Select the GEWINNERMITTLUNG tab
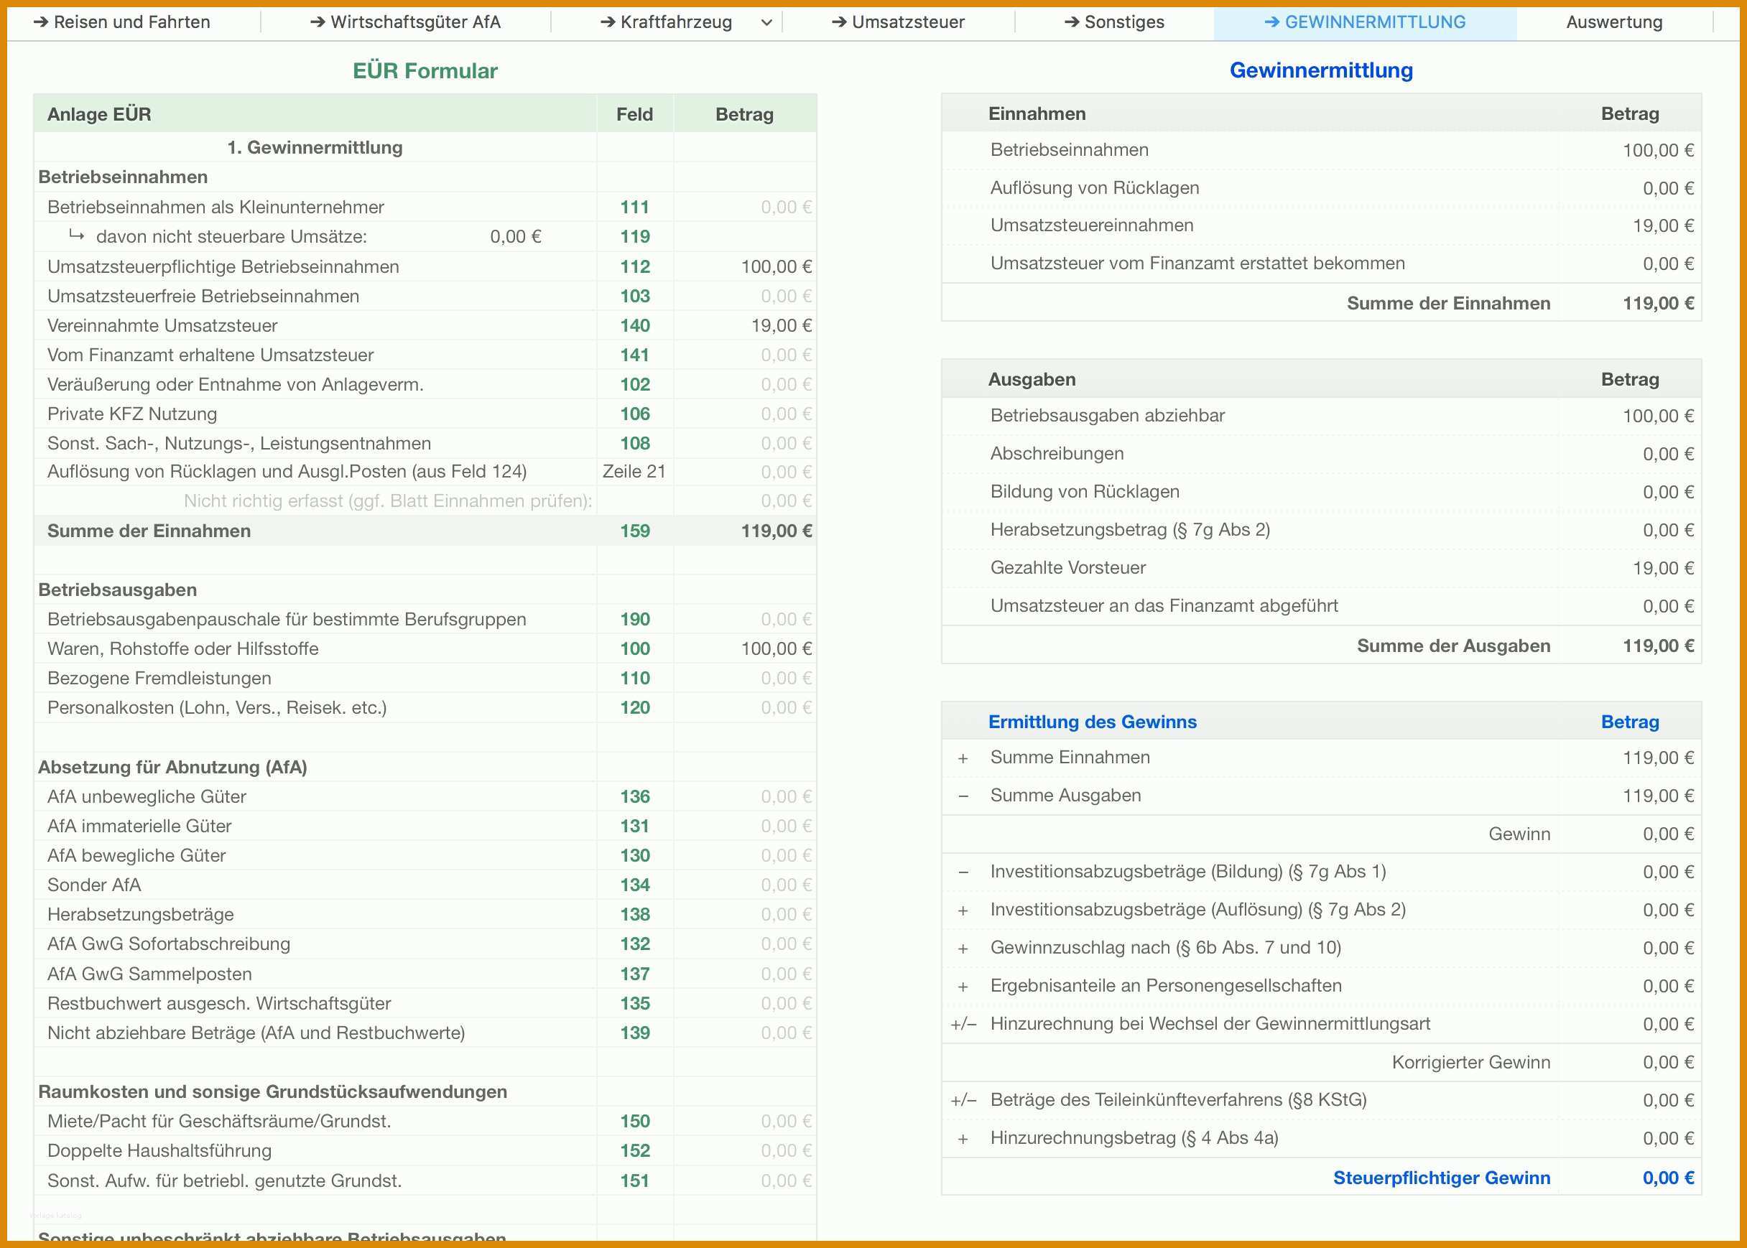The height and width of the screenshot is (1248, 1747). 1365,22
